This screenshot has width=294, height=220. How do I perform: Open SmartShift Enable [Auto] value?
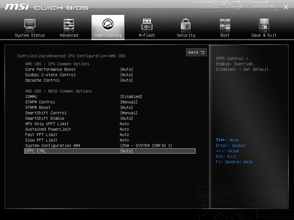tap(127, 118)
